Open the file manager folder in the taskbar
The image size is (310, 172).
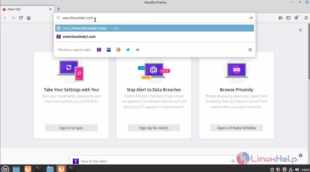point(50,169)
